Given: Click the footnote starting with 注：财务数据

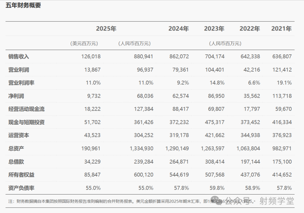Looking at the screenshot, I should point(132,201).
